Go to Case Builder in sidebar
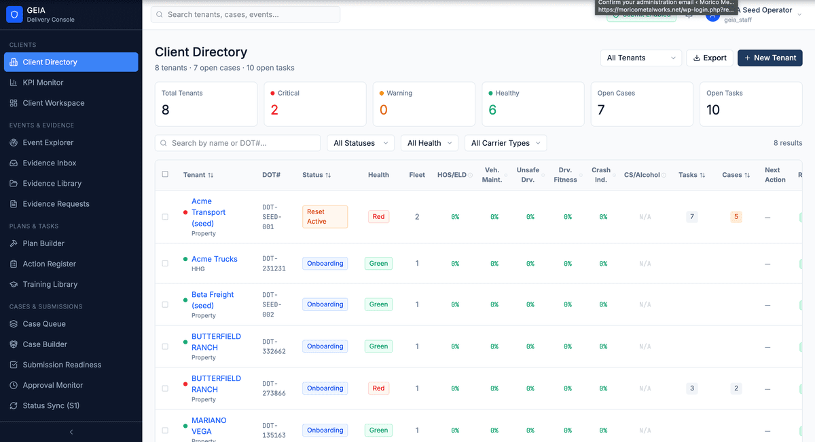This screenshot has width=815, height=442. click(71, 344)
